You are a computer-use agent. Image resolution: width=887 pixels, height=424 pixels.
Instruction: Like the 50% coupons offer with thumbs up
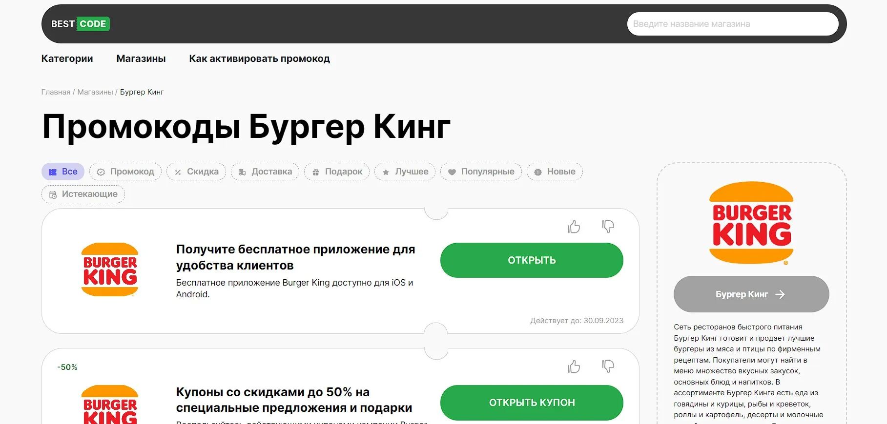(574, 366)
